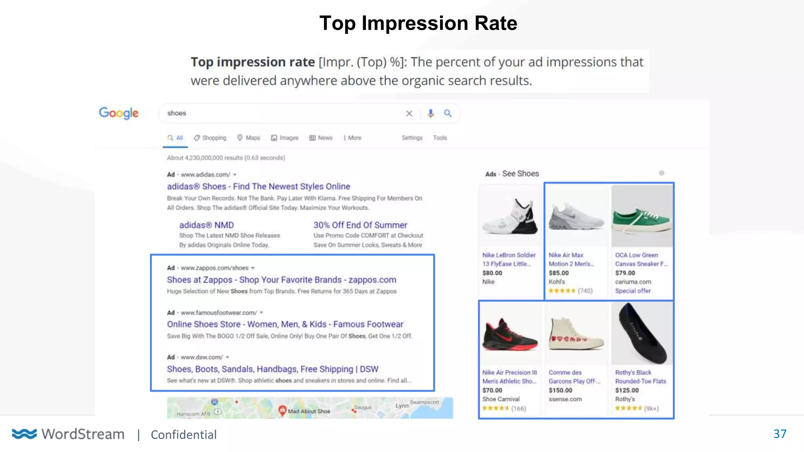Click the Nike Air Precision III shoe image
The height and width of the screenshot is (452, 804).
click(x=510, y=334)
